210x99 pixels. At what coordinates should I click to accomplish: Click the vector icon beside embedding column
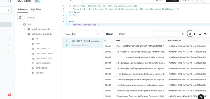point(33,68)
